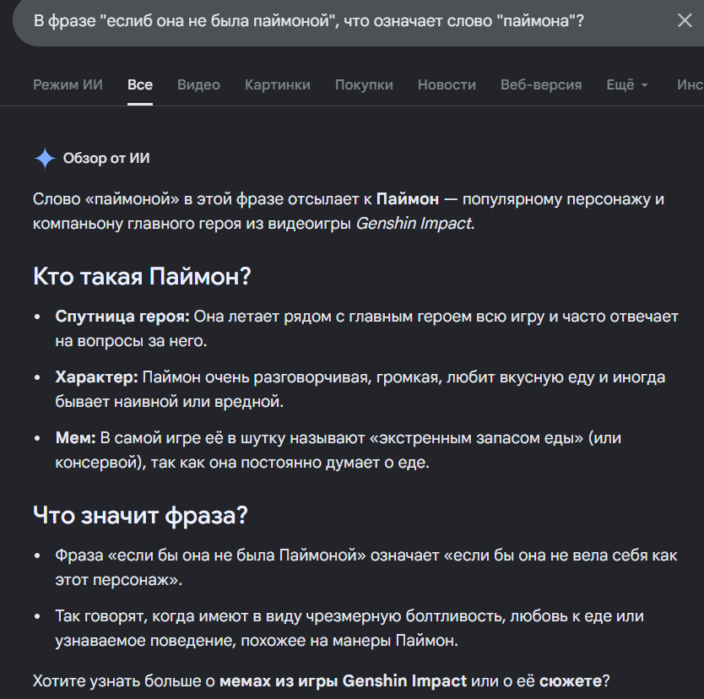This screenshot has width=704, height=699.
Task: Click the Обзор от ИИ label
Action: 106,158
